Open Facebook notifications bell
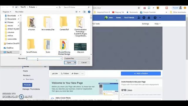This screenshot has height=106, width=188. (149, 18)
